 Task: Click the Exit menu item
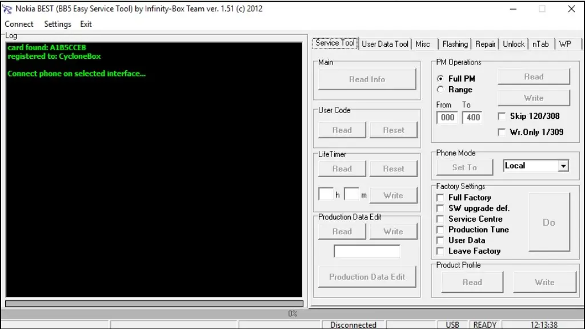[x=86, y=24]
